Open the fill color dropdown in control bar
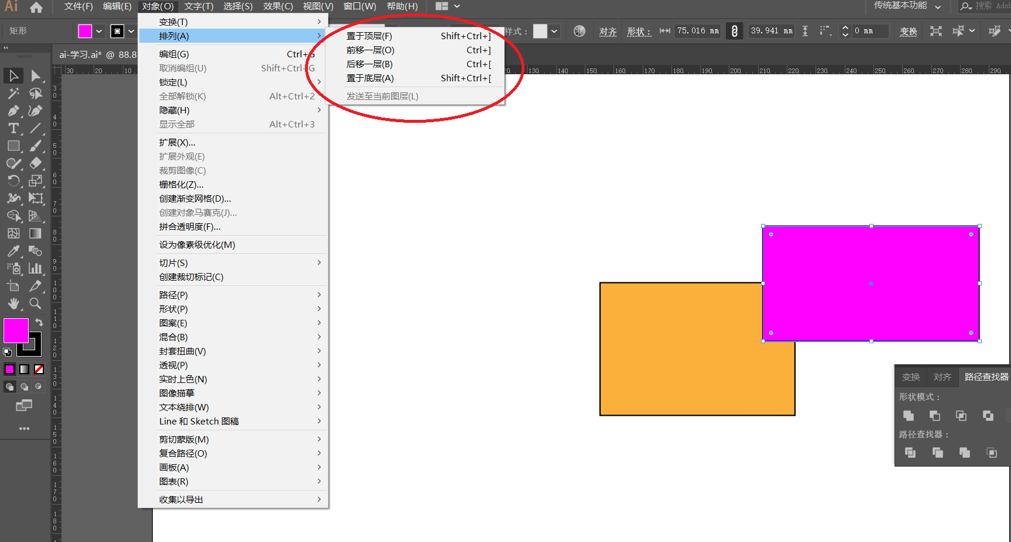This screenshot has height=542, width=1011. tap(99, 31)
